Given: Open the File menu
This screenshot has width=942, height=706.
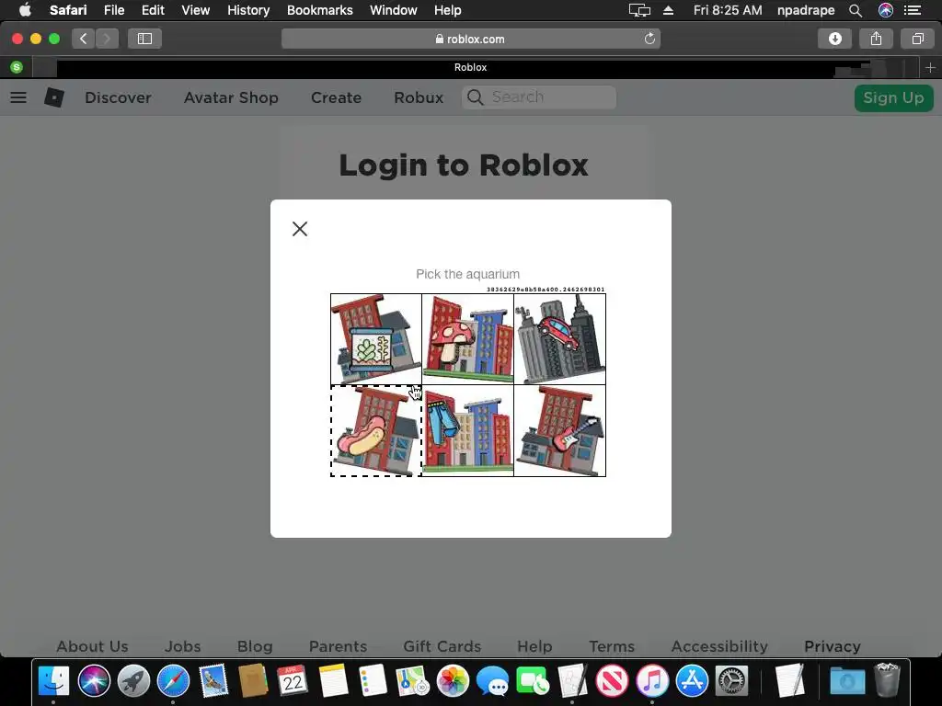Looking at the screenshot, I should coord(113,10).
